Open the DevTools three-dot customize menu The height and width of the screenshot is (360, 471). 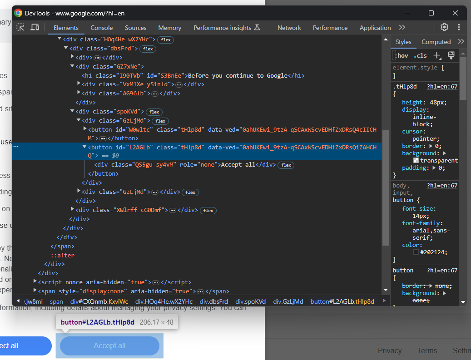459,27
